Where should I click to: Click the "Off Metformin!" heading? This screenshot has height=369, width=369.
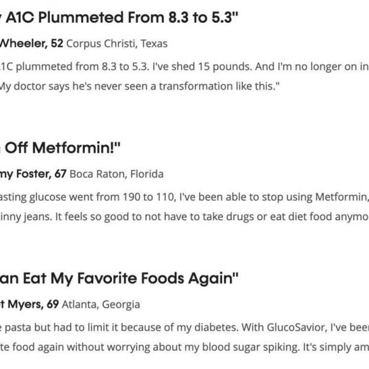[x=62, y=148]
